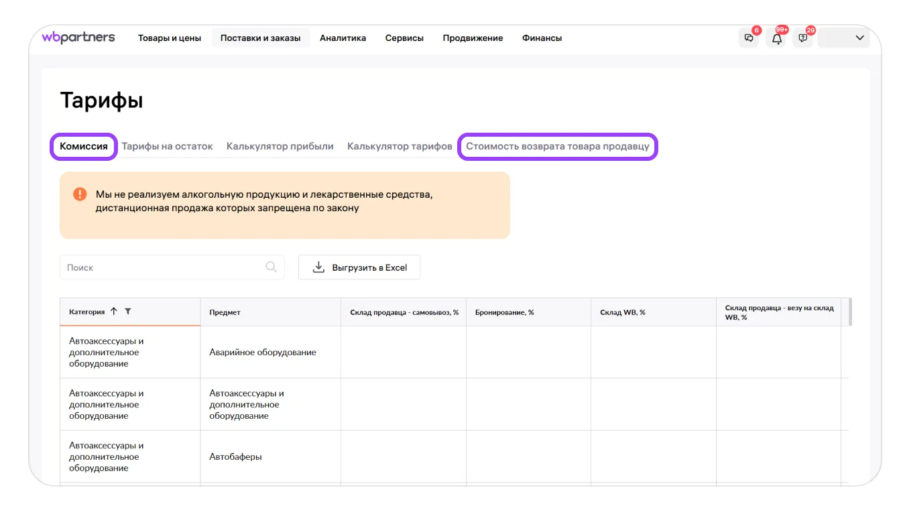Open the Калькулятор прибыли tab
The image size is (901, 512).
click(x=280, y=146)
